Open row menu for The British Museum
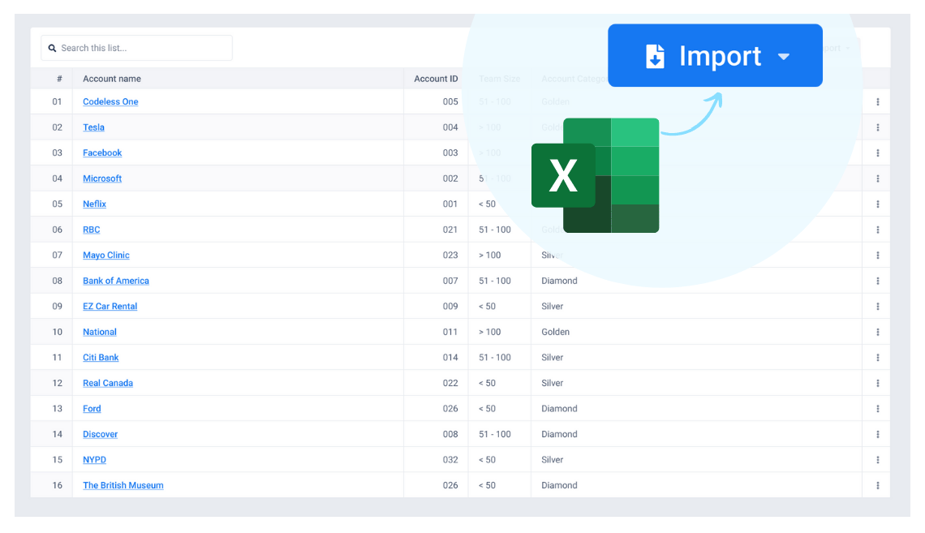Image resolution: width=925 pixels, height=533 pixels. click(878, 485)
